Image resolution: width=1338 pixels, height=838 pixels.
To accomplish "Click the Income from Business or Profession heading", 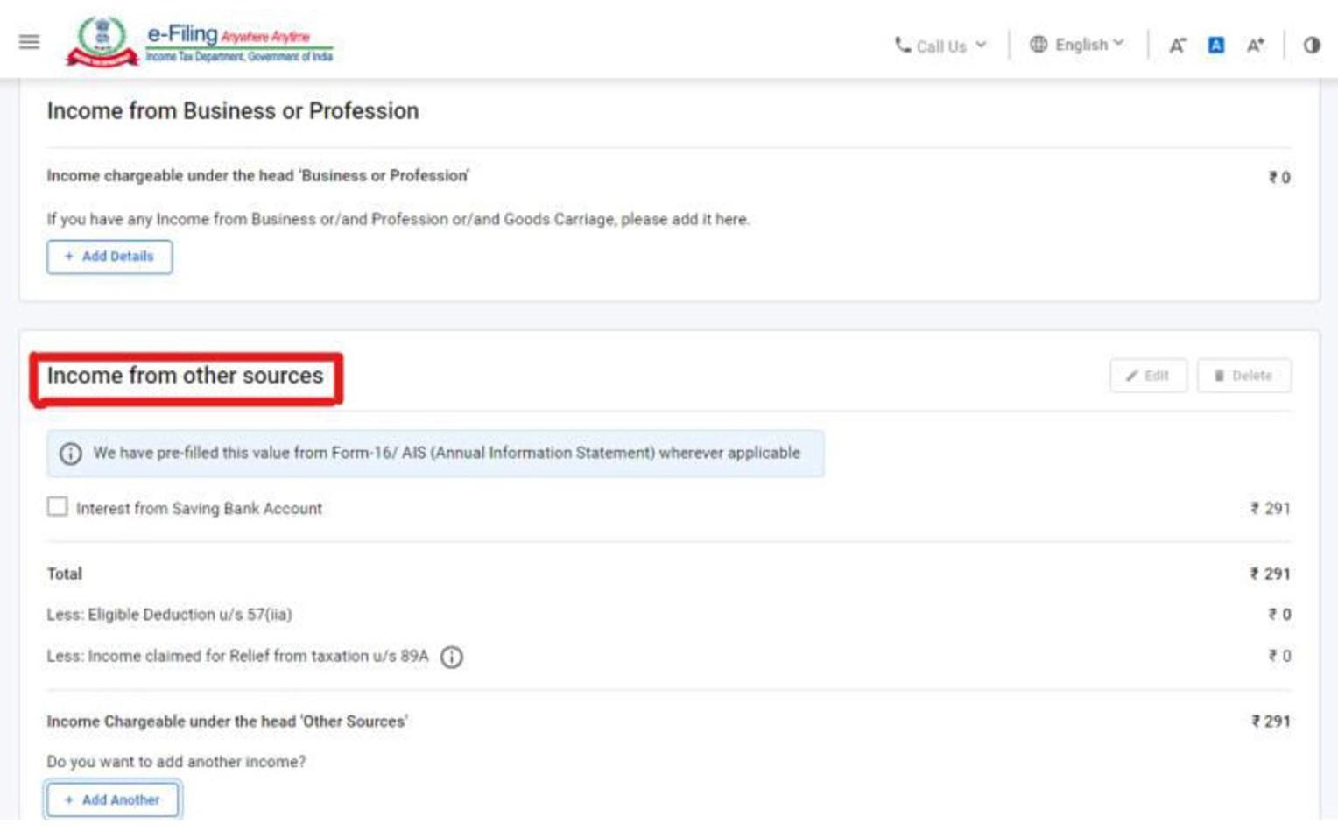I will click(233, 111).
